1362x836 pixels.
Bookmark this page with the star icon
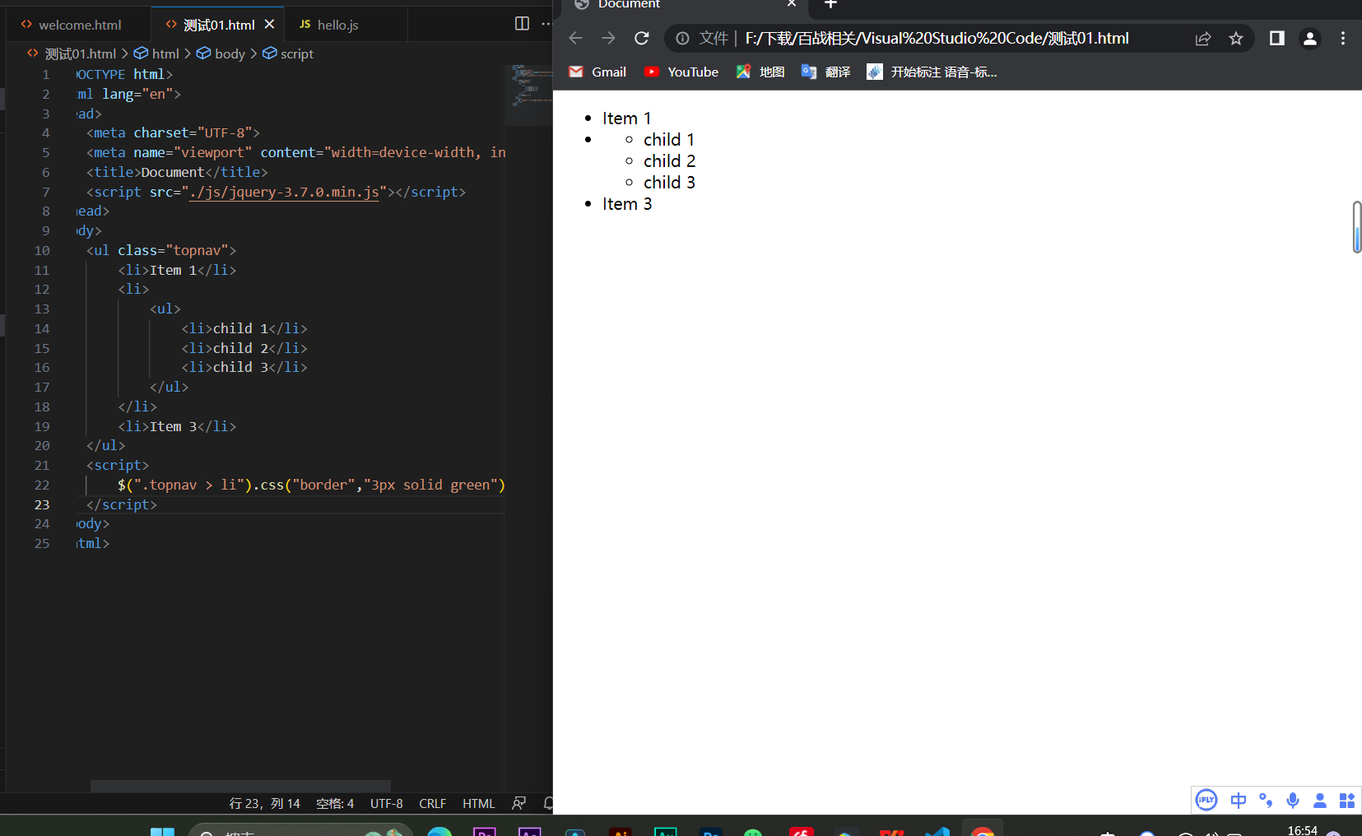pos(1235,39)
